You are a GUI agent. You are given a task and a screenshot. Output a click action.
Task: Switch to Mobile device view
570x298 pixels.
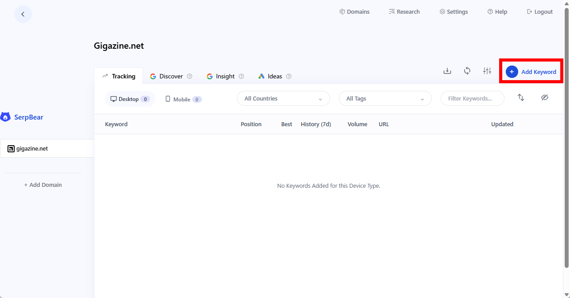183,99
